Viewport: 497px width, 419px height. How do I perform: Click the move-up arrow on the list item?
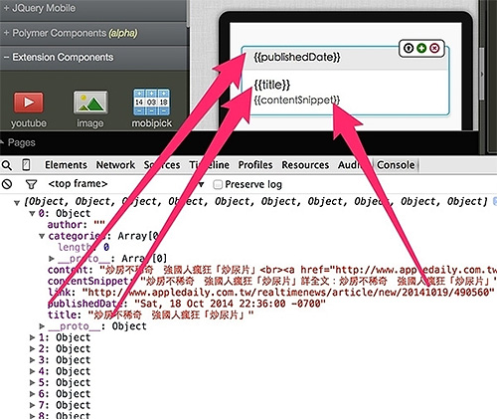pyautogui.click(x=409, y=48)
